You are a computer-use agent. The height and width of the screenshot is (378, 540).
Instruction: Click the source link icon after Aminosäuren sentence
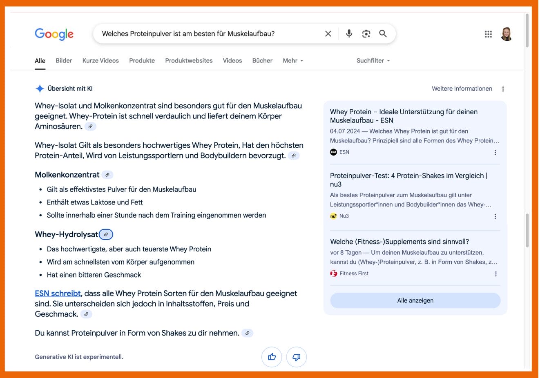coord(90,126)
